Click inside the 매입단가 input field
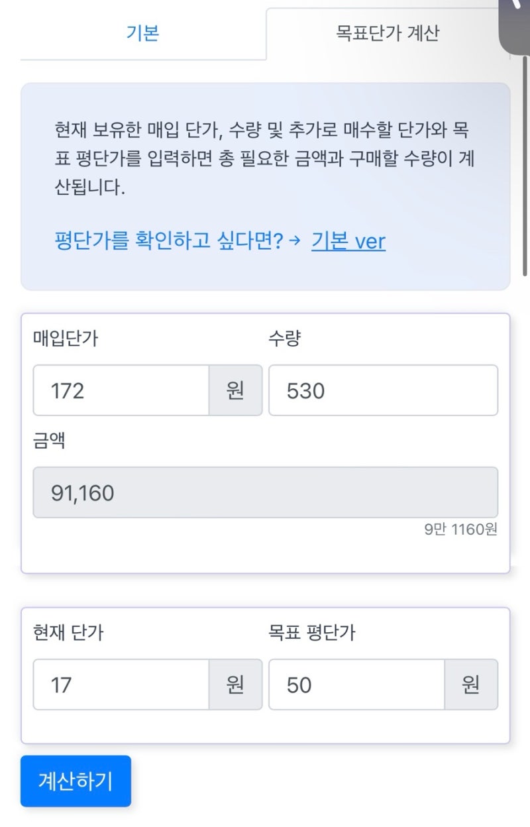Viewport: 530px width, 827px height. pyautogui.click(x=119, y=390)
